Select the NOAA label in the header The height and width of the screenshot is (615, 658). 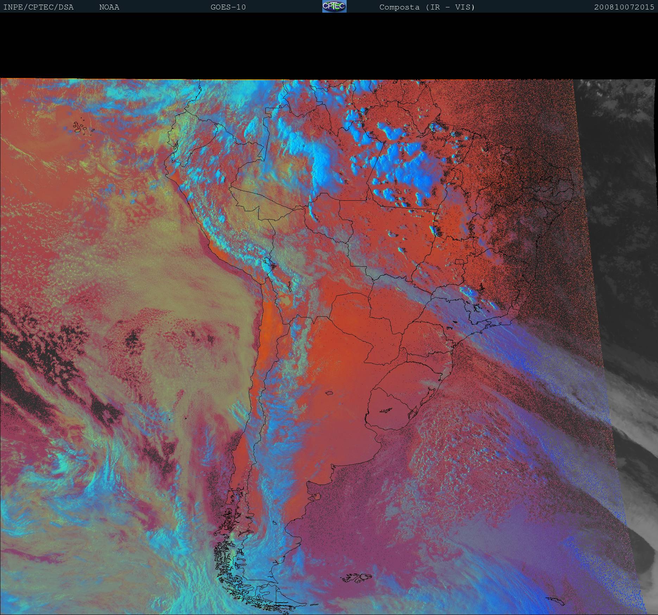pyautogui.click(x=109, y=7)
